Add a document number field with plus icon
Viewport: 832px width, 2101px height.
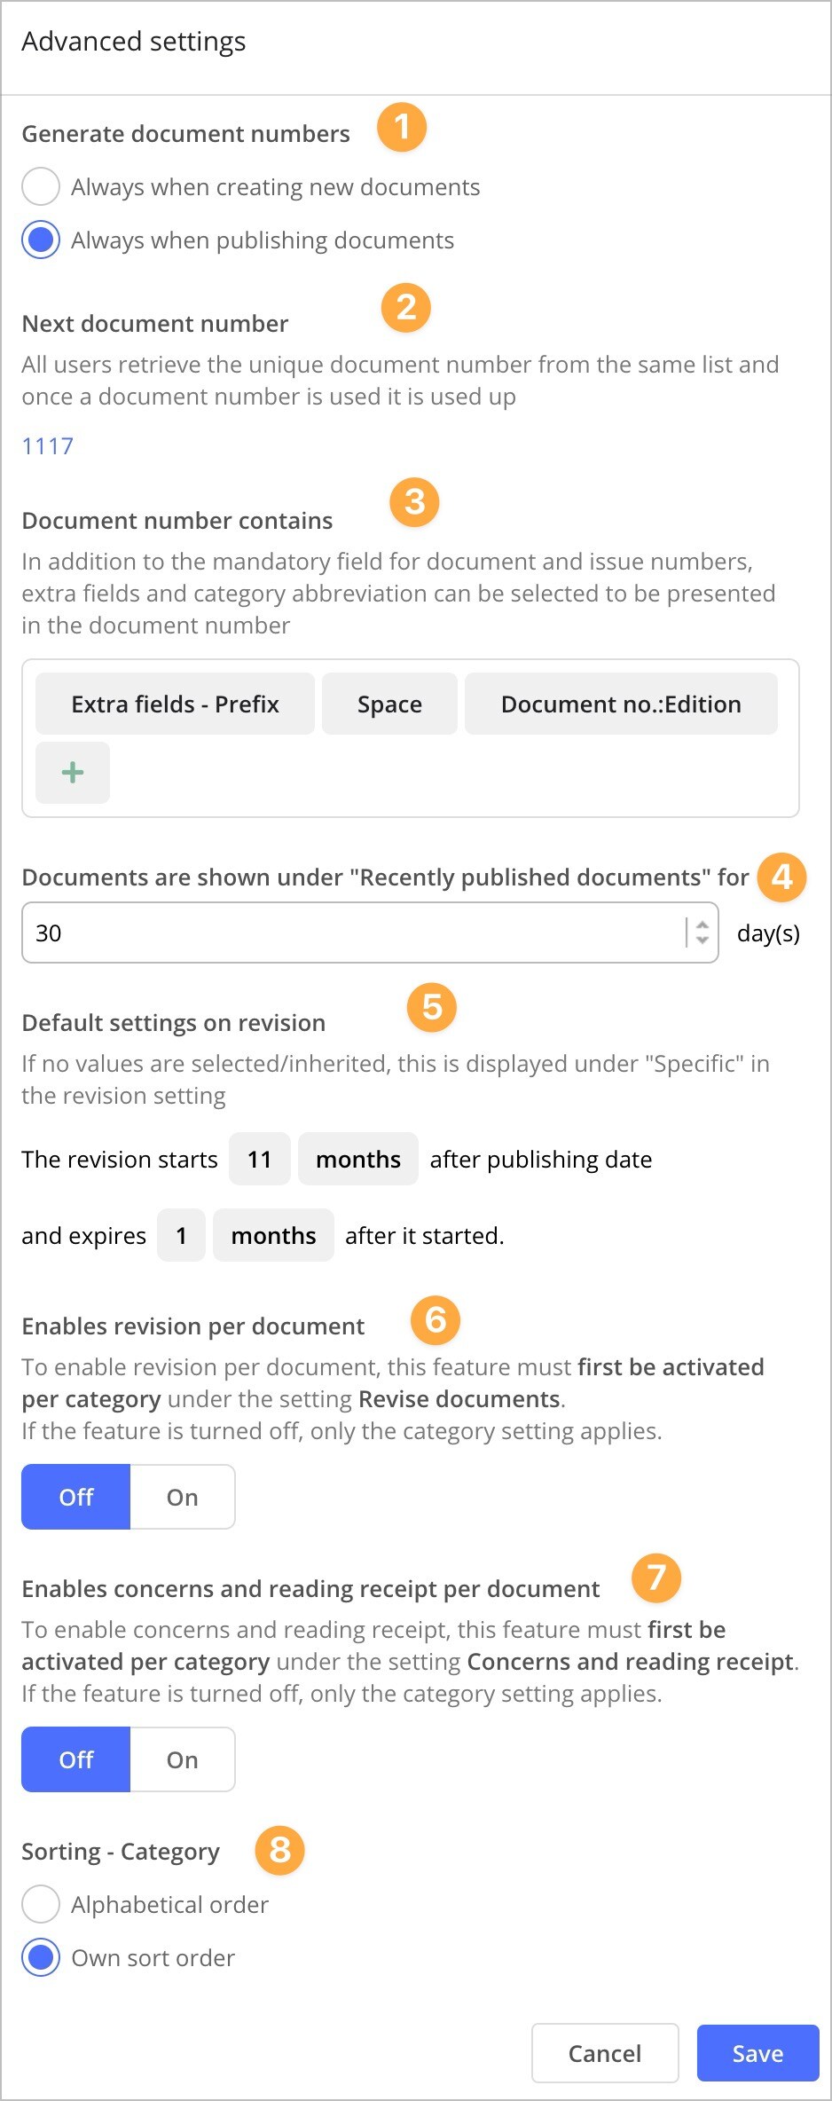pos(73,773)
